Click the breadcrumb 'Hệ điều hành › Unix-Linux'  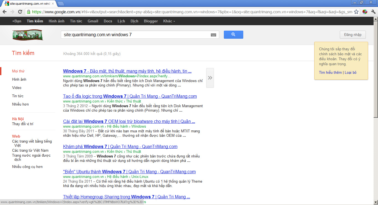click(x=128, y=177)
